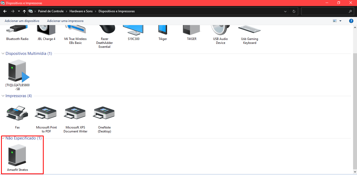
Task: Click Dispositivos e Impressoras breadcrumb
Action: tap(117, 11)
